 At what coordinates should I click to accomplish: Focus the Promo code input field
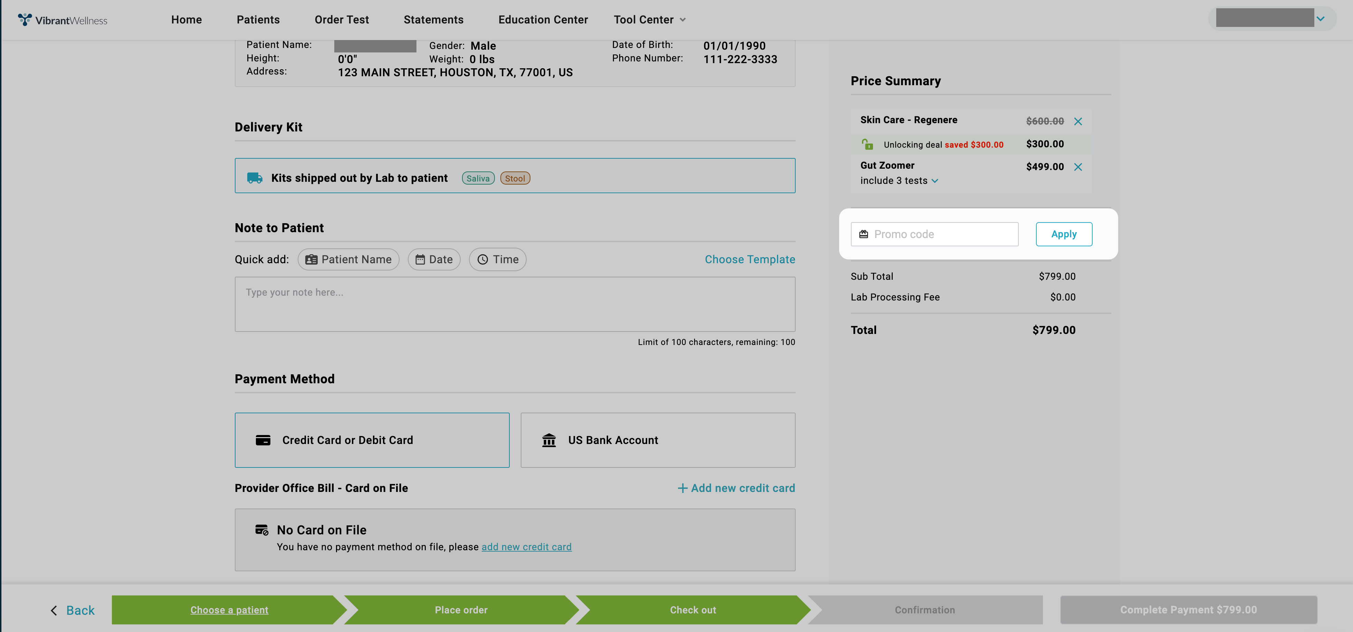click(x=934, y=234)
